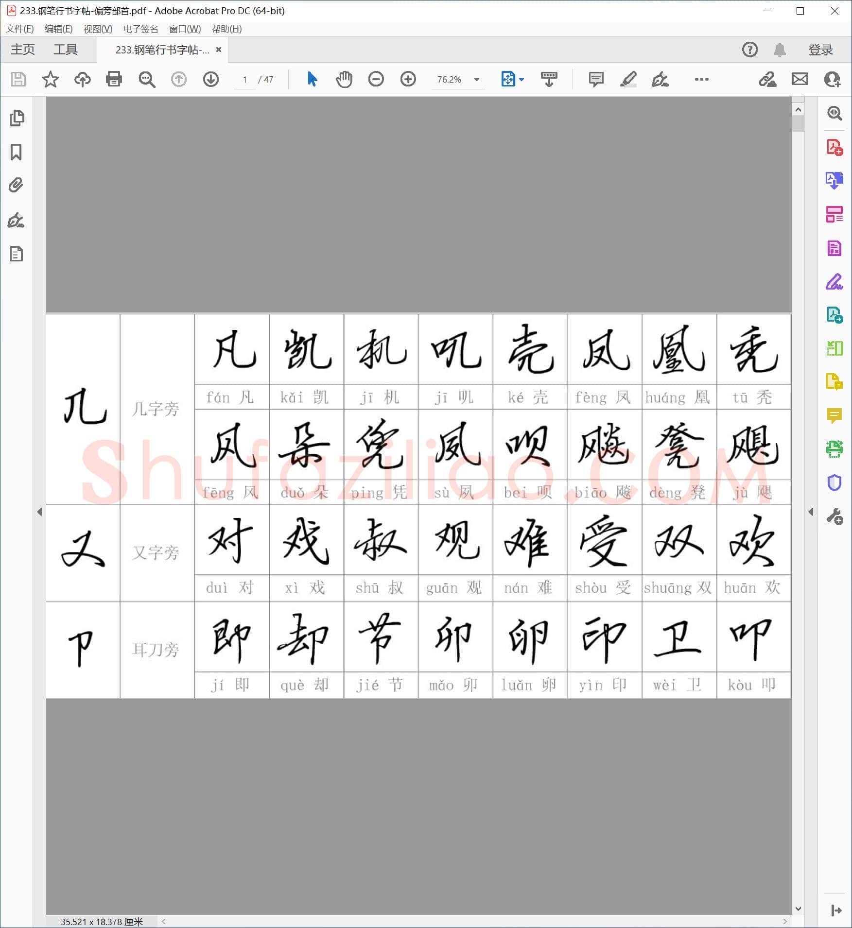Go to previous page with the up arrow
The image size is (852, 928).
tap(179, 79)
